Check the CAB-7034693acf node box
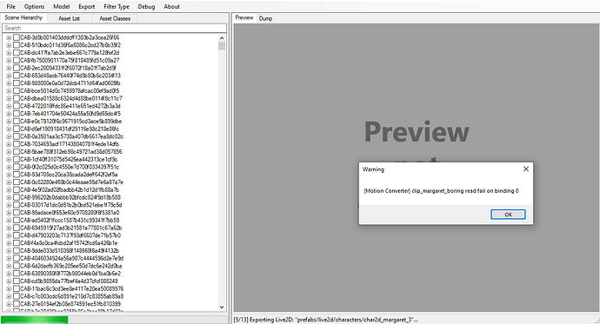The width and height of the screenshot is (600, 324). point(16,144)
